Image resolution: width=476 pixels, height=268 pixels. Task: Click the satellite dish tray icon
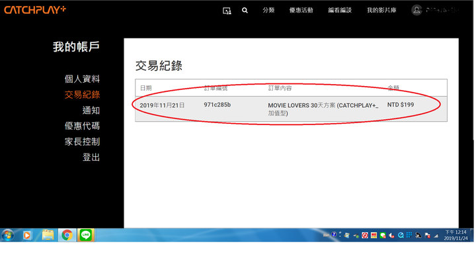(x=418, y=236)
